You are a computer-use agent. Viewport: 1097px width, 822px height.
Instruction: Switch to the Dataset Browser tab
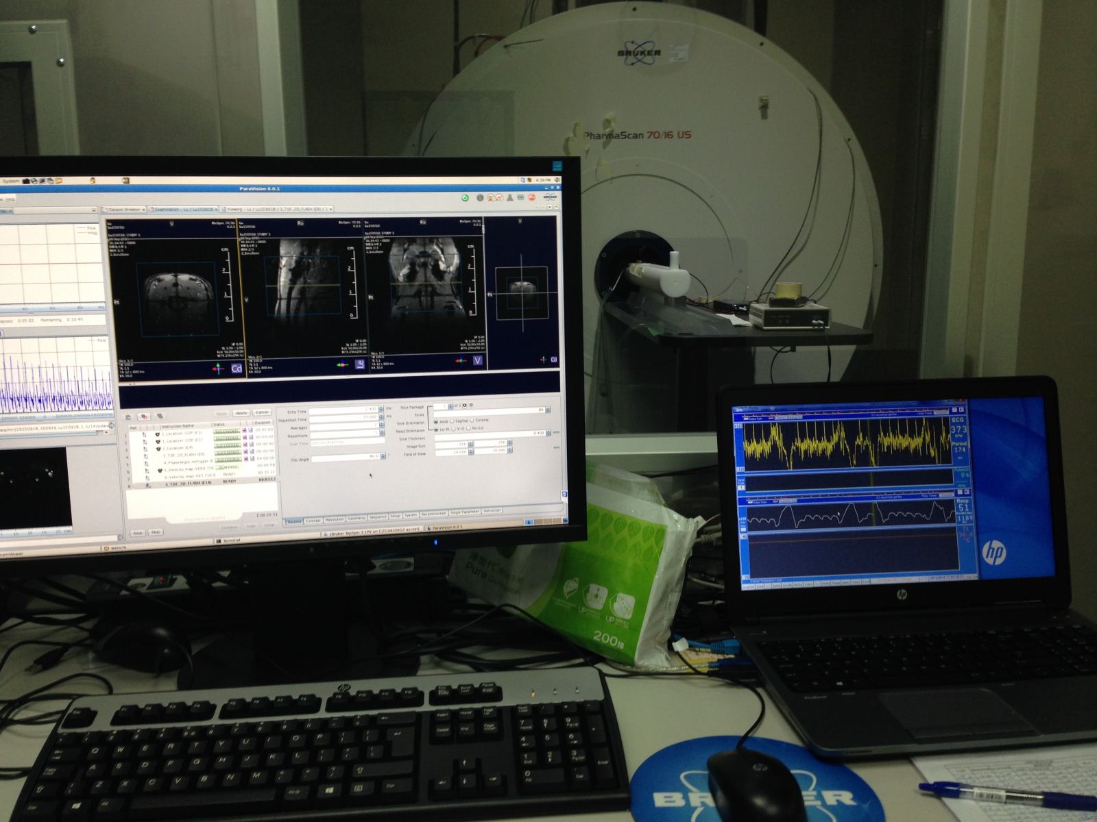(123, 209)
